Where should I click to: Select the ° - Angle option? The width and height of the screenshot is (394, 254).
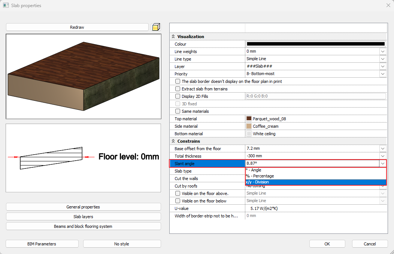(x=316, y=170)
